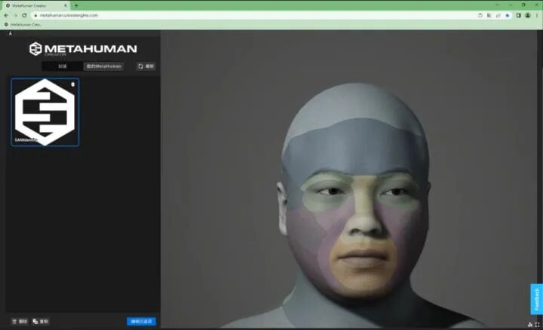Open tab search dropdown in title bar

497,5
